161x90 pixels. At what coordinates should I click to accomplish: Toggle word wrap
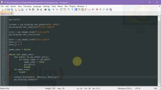tap(69, 9)
